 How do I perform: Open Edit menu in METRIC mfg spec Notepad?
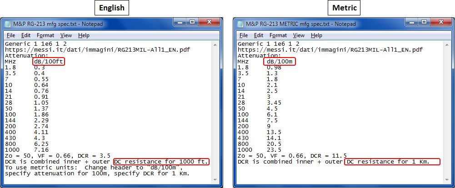[259, 36]
